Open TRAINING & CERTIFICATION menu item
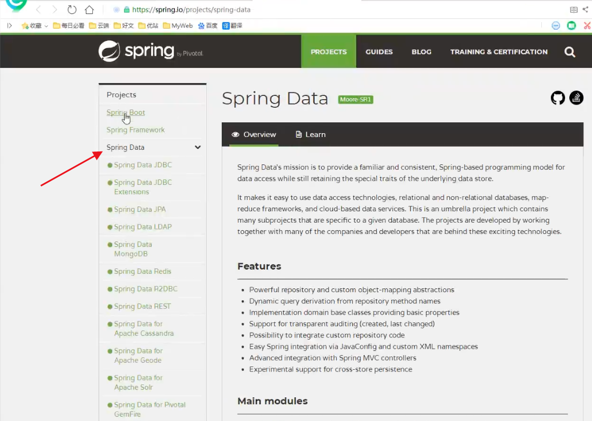 coord(499,52)
